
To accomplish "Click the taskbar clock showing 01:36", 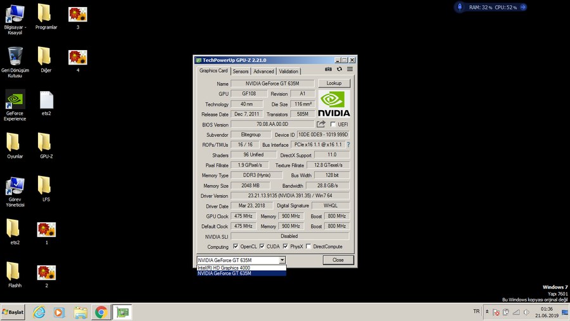I will [547, 312].
